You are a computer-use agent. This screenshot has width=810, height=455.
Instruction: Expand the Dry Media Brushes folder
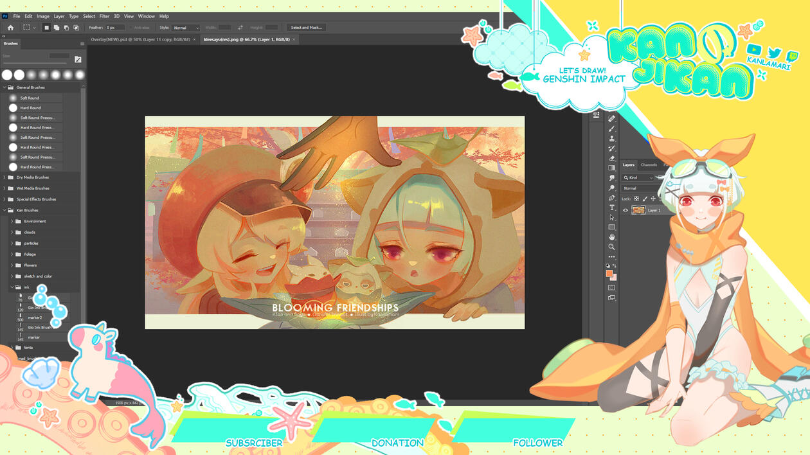[4, 177]
